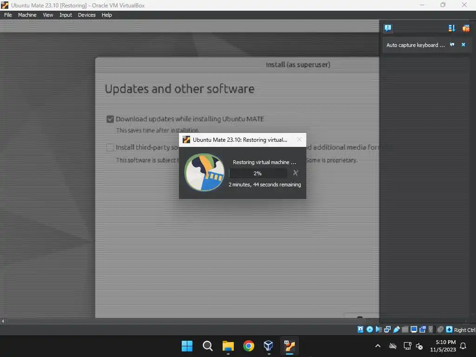Image resolution: width=476 pixels, height=357 pixels.
Task: Click the VirtualBox title bar app icon
Action: [5, 5]
